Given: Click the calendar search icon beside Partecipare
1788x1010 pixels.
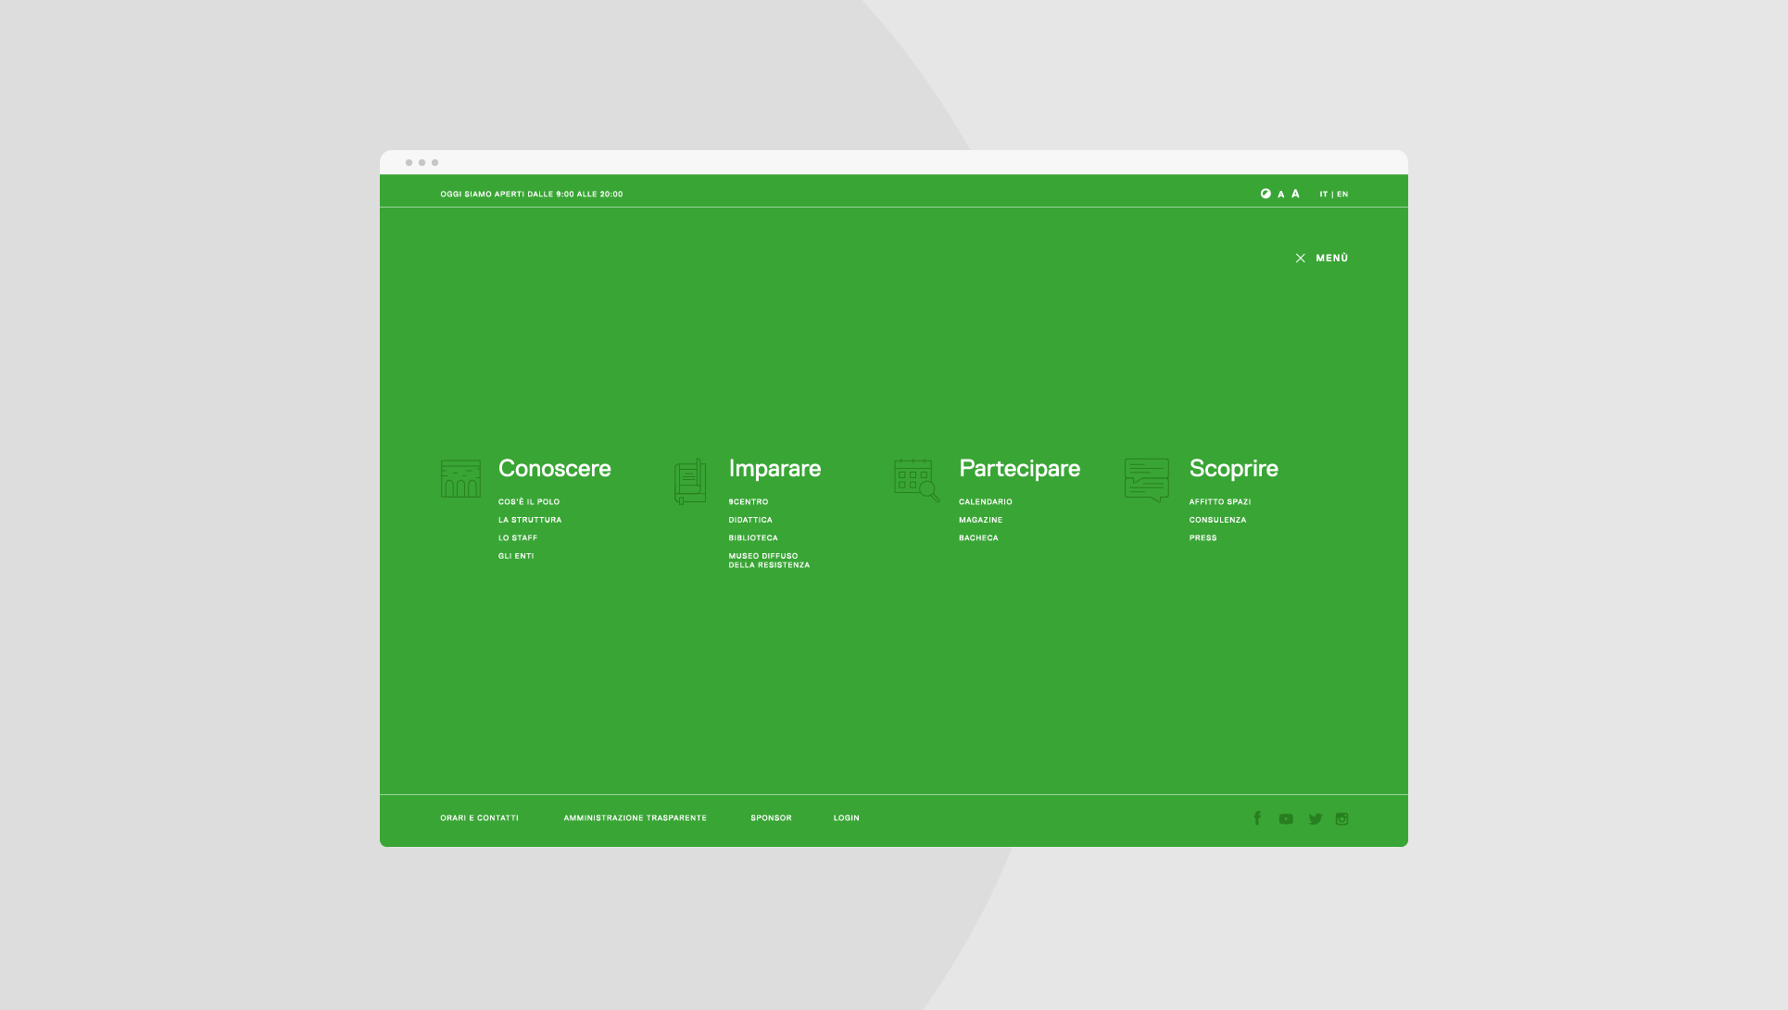Looking at the screenshot, I should [x=916, y=480].
